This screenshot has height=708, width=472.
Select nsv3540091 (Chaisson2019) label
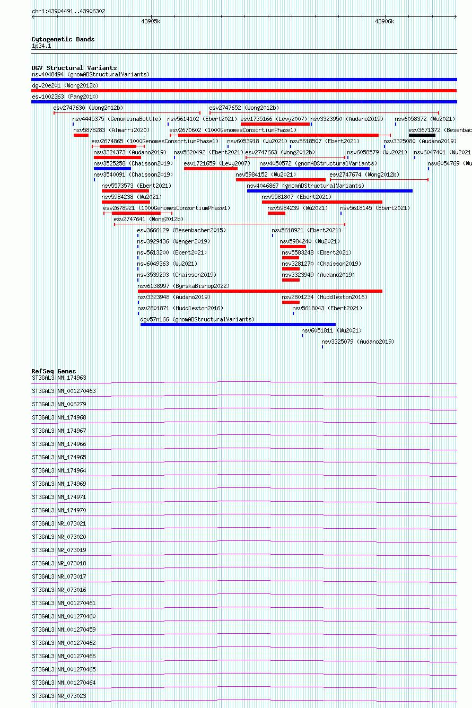click(x=134, y=174)
